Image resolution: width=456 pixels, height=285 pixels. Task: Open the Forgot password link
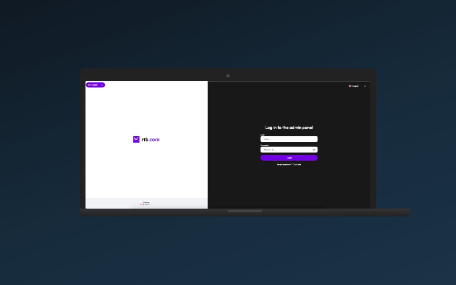(289, 164)
